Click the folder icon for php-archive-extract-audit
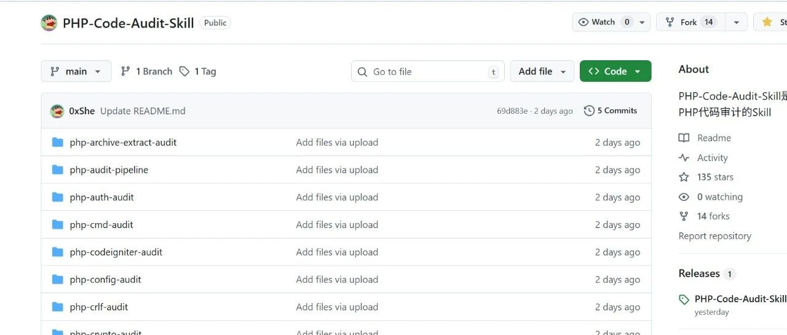This screenshot has height=335, width=787. (x=58, y=142)
